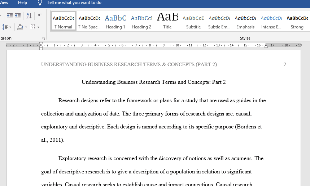Click the lightbulb Tell me icon
Image resolution: width=310 pixels, height=186 pixels.
pyautogui.click(x=40, y=3)
